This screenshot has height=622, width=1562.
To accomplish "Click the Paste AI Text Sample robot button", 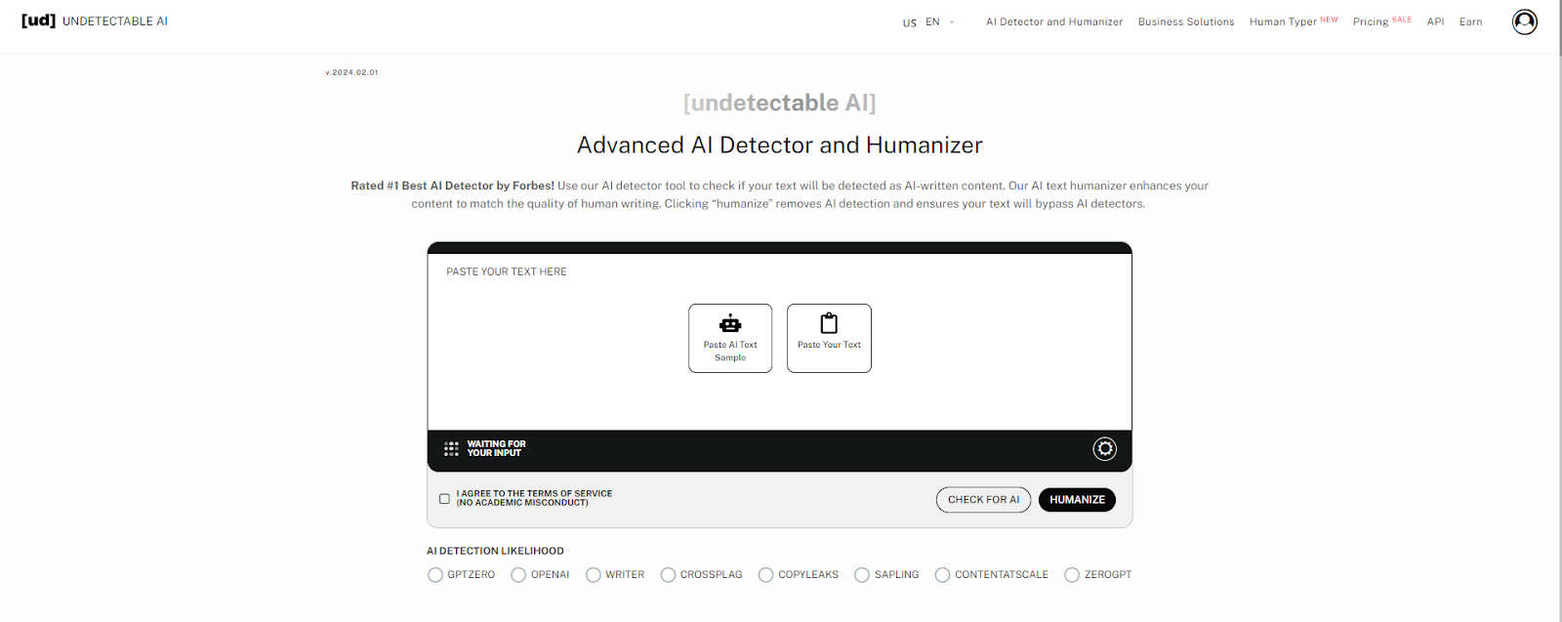I will pos(730,338).
